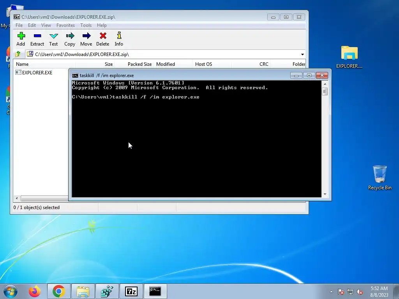This screenshot has height=299, width=399.
Task: Sort archive list by Name column
Action: 45,64
